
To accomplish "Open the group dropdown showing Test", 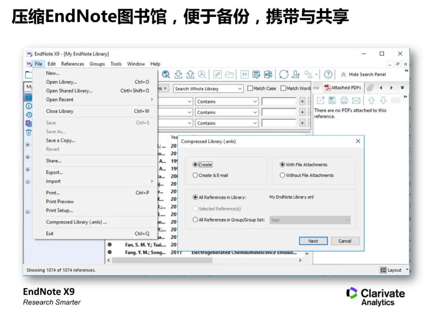I will point(347,220).
